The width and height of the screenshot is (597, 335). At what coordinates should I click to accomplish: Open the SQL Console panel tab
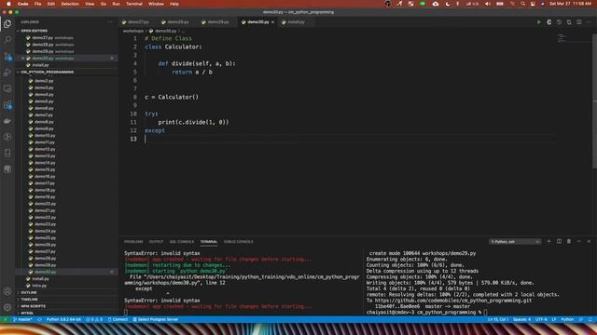(182, 242)
